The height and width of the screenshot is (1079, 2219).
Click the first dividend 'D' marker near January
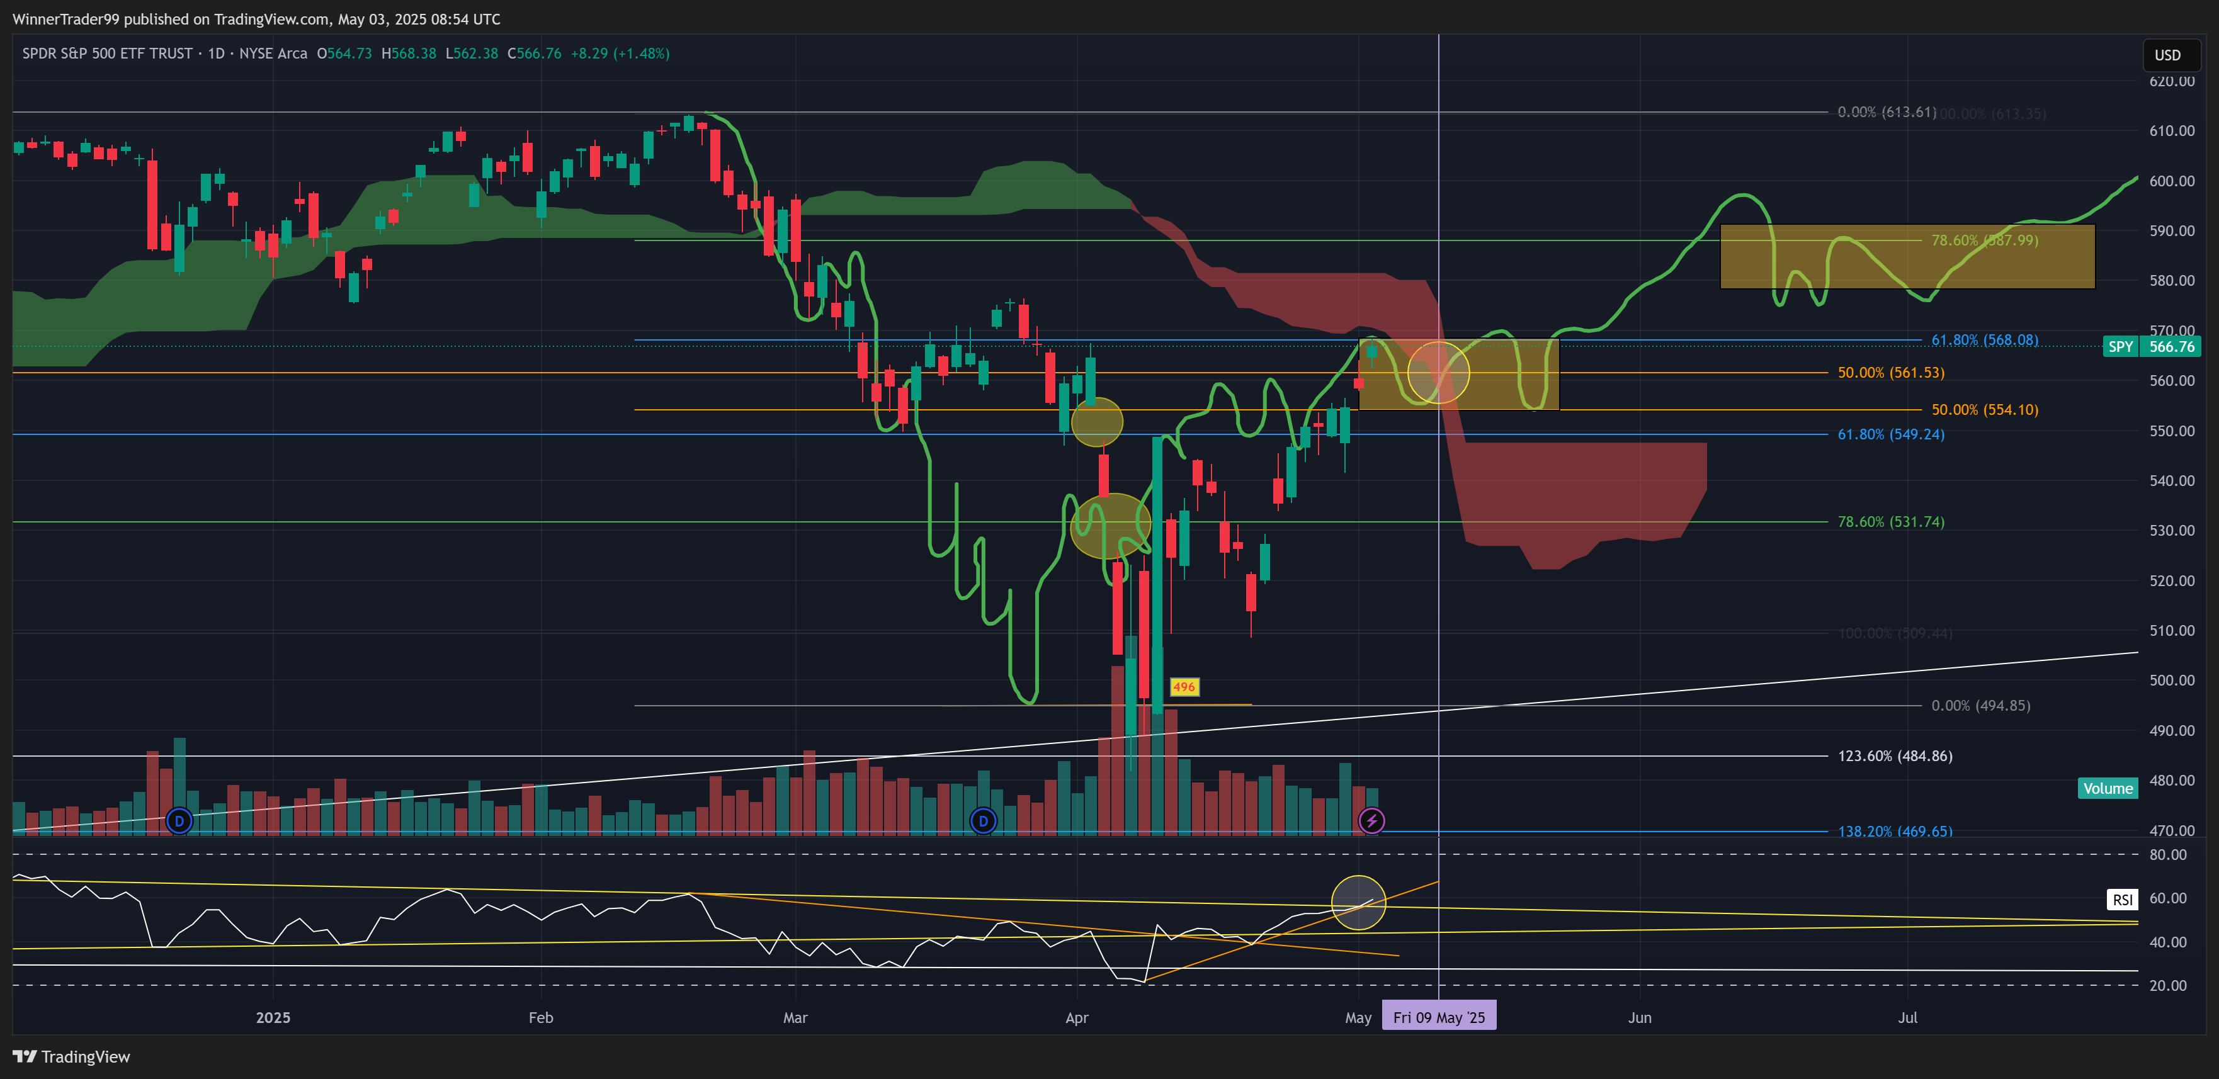pyautogui.click(x=179, y=821)
